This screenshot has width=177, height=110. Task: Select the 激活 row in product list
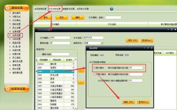click(x=56, y=79)
